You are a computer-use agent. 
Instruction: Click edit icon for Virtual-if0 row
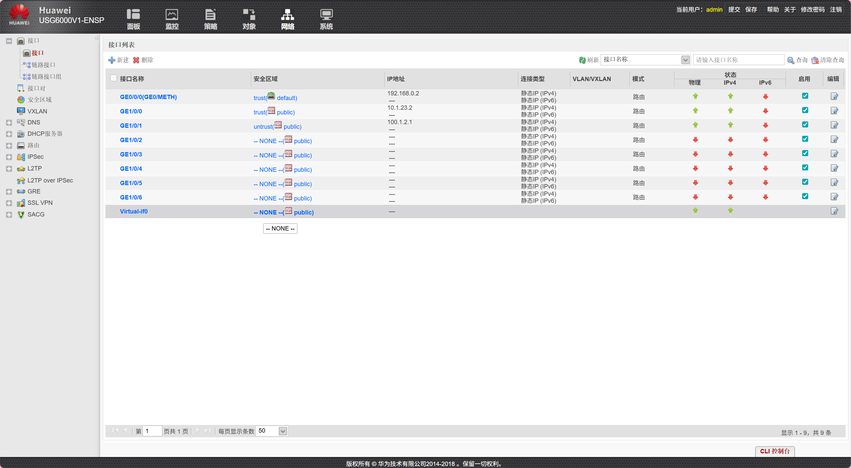click(834, 211)
